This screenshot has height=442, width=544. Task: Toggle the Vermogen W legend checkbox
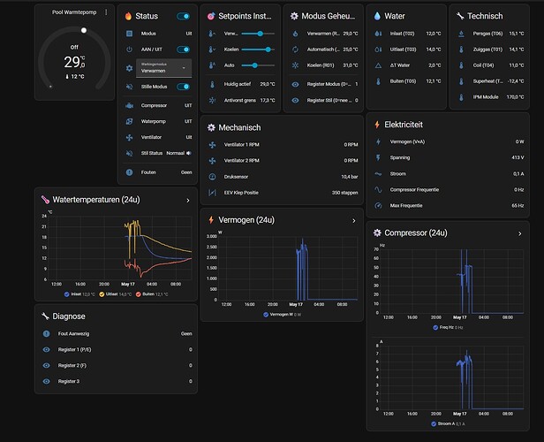266,315
